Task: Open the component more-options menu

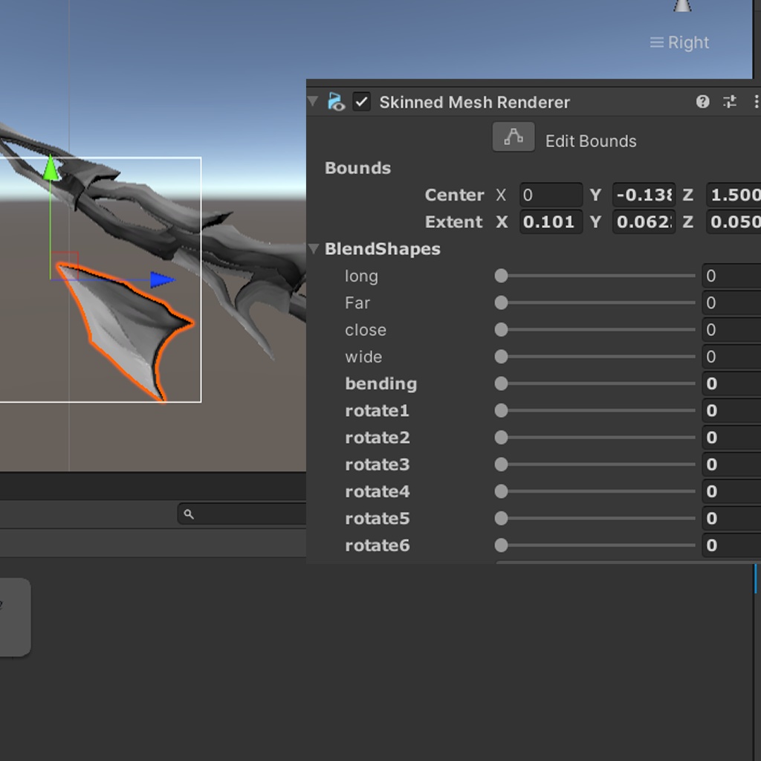Action: coord(756,102)
